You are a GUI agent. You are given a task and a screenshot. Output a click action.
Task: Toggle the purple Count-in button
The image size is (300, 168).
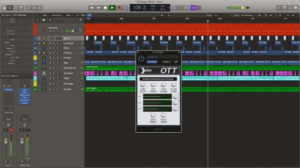[x=193, y=8]
